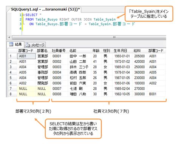Select the 性別 column header
Image resolution: width=179 pixels, height=144 pixels.
pos(107,51)
